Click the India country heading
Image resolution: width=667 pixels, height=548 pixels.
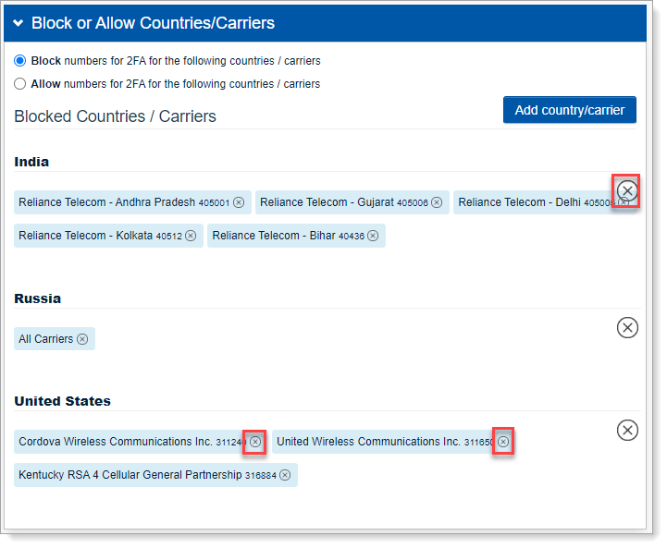(x=31, y=162)
